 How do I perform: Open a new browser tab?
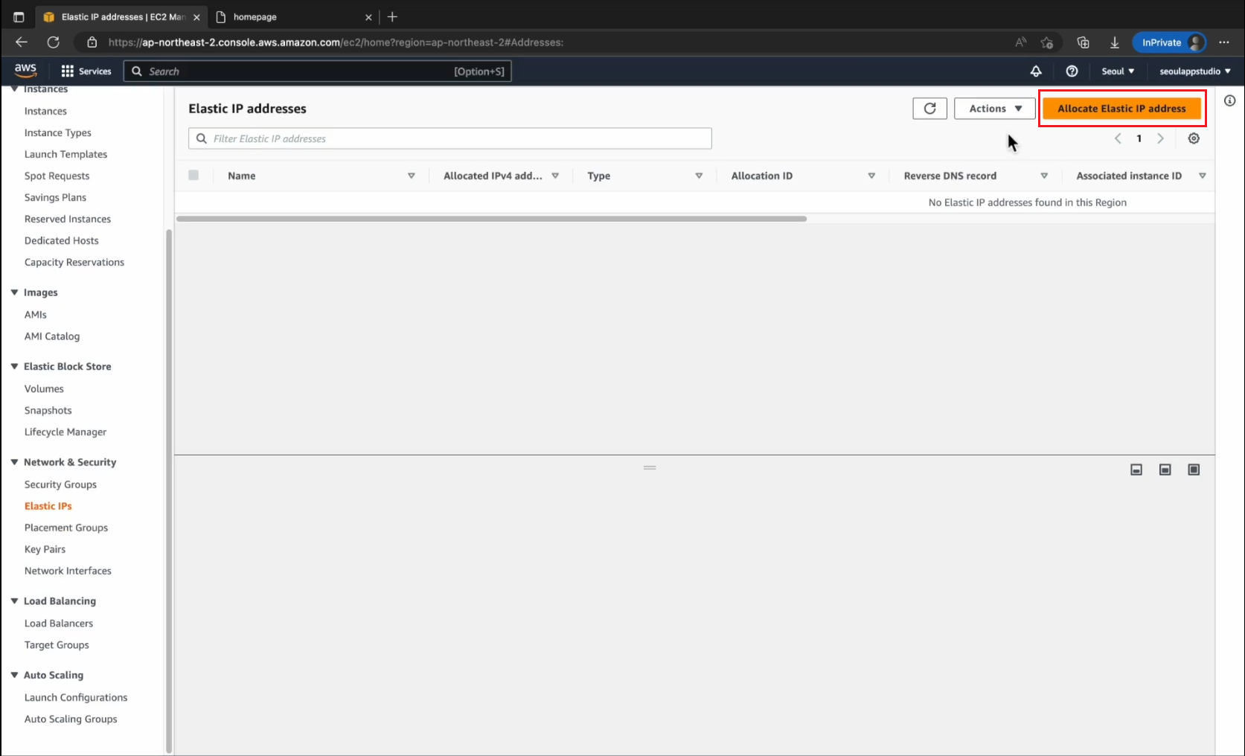392,16
